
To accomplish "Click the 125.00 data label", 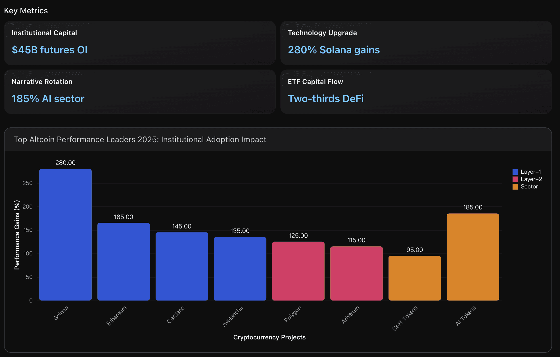I will 298,236.
